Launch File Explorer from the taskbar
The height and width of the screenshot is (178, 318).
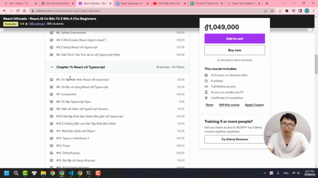click(43, 173)
